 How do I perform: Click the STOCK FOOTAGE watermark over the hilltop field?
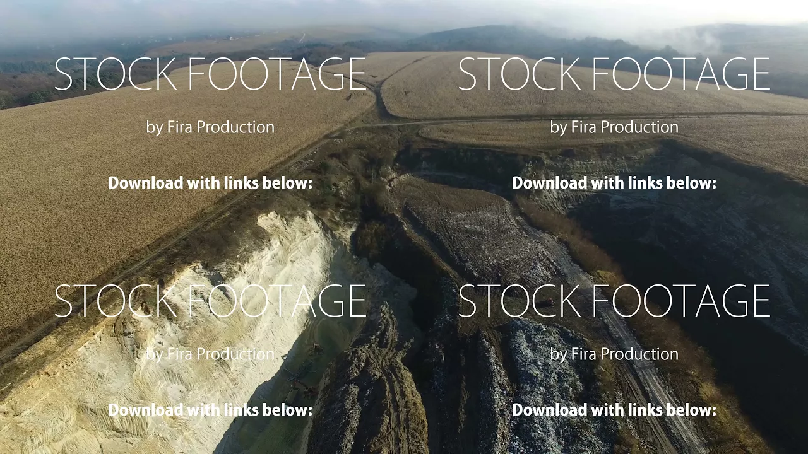click(614, 74)
